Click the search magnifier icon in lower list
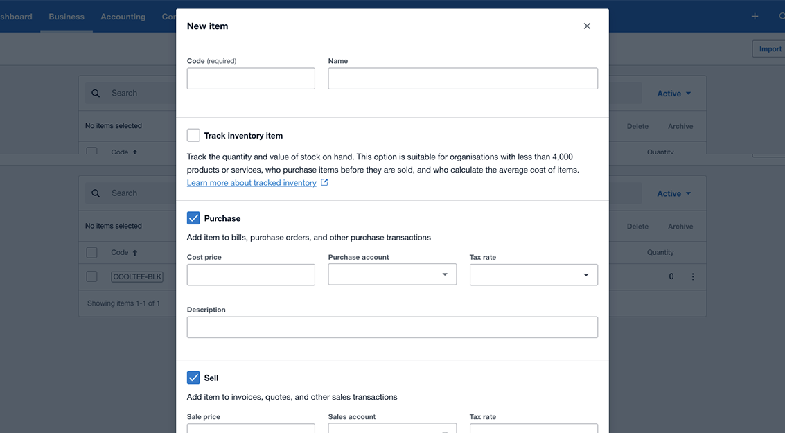 coord(96,193)
